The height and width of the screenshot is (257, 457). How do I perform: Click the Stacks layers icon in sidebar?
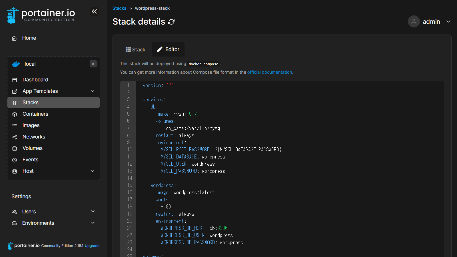point(15,103)
